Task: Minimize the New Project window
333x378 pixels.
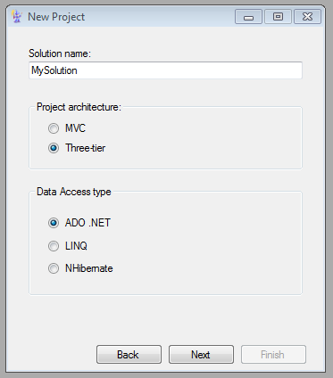Action: click(x=248, y=17)
